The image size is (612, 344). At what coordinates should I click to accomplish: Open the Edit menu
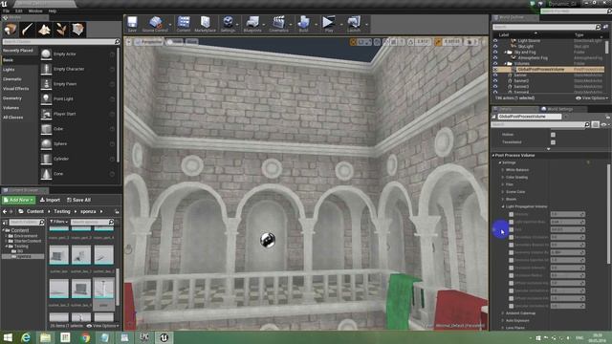coord(19,11)
